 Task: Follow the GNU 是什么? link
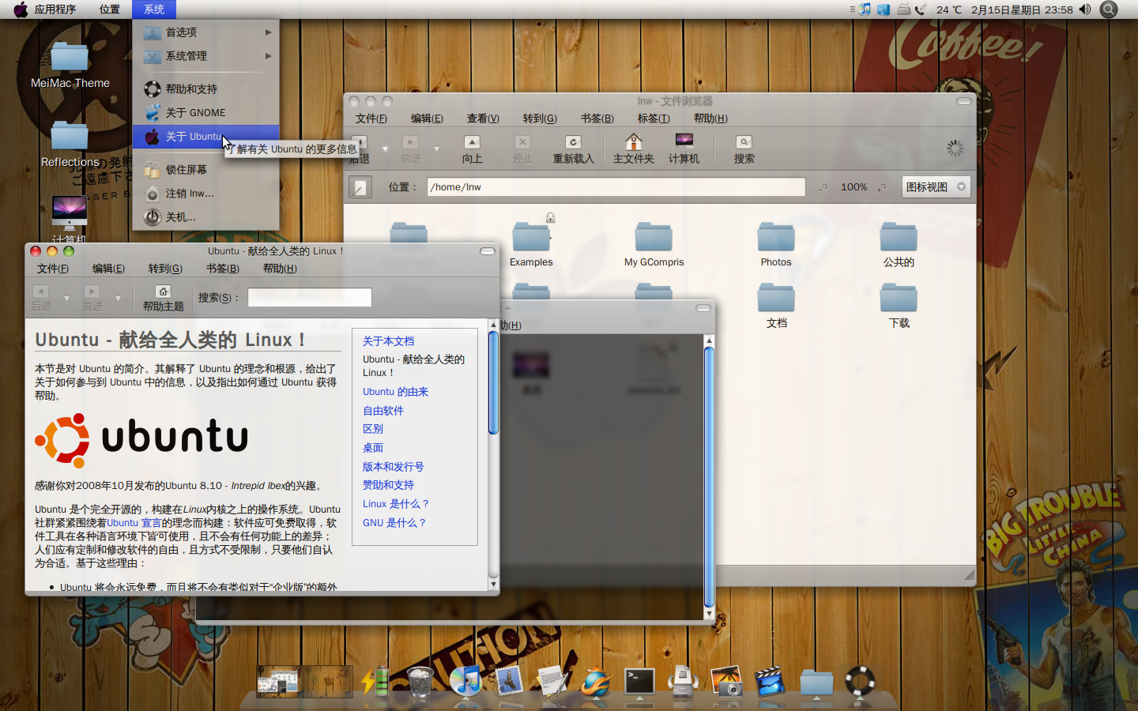pyautogui.click(x=394, y=523)
